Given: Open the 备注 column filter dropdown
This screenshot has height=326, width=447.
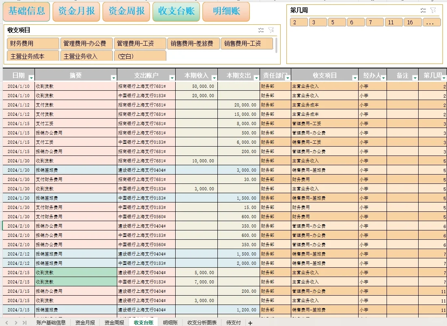Looking at the screenshot, I should (x=415, y=78).
